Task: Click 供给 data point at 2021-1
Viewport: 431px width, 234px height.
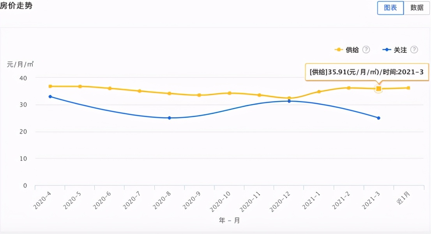Action: point(319,92)
